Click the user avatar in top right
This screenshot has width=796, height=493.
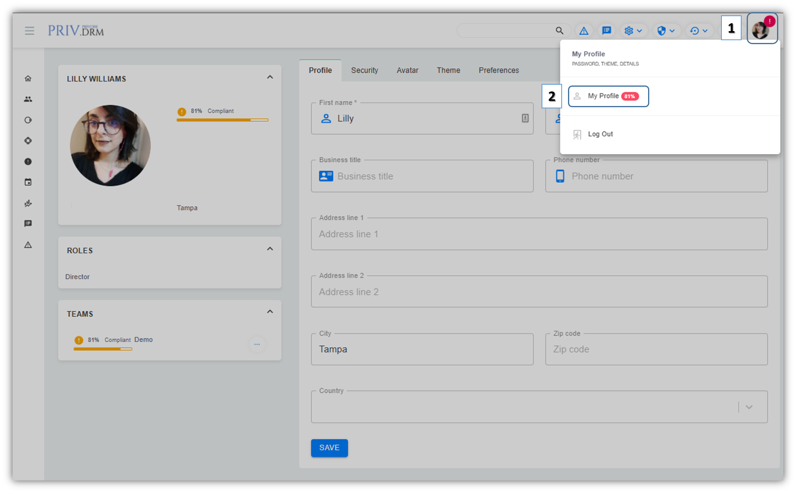(x=761, y=30)
